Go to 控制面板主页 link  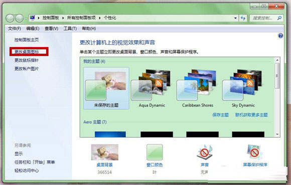pyautogui.click(x=27, y=40)
